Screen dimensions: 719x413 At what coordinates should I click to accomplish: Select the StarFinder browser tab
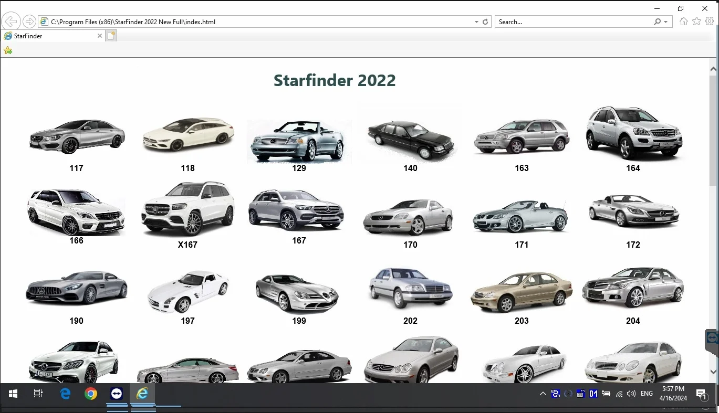(x=53, y=36)
